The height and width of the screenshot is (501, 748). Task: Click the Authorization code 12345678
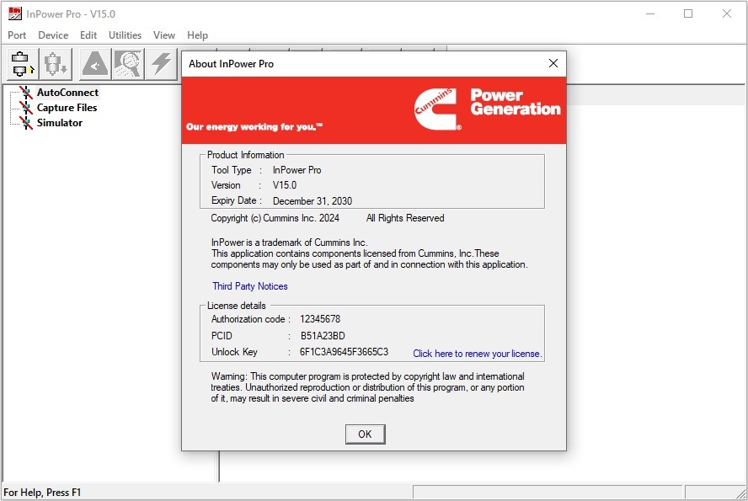(320, 319)
